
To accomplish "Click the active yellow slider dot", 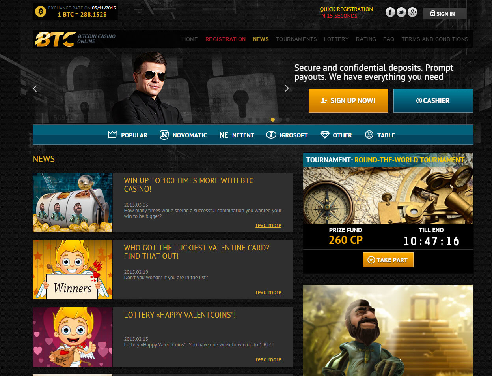I will click(273, 119).
